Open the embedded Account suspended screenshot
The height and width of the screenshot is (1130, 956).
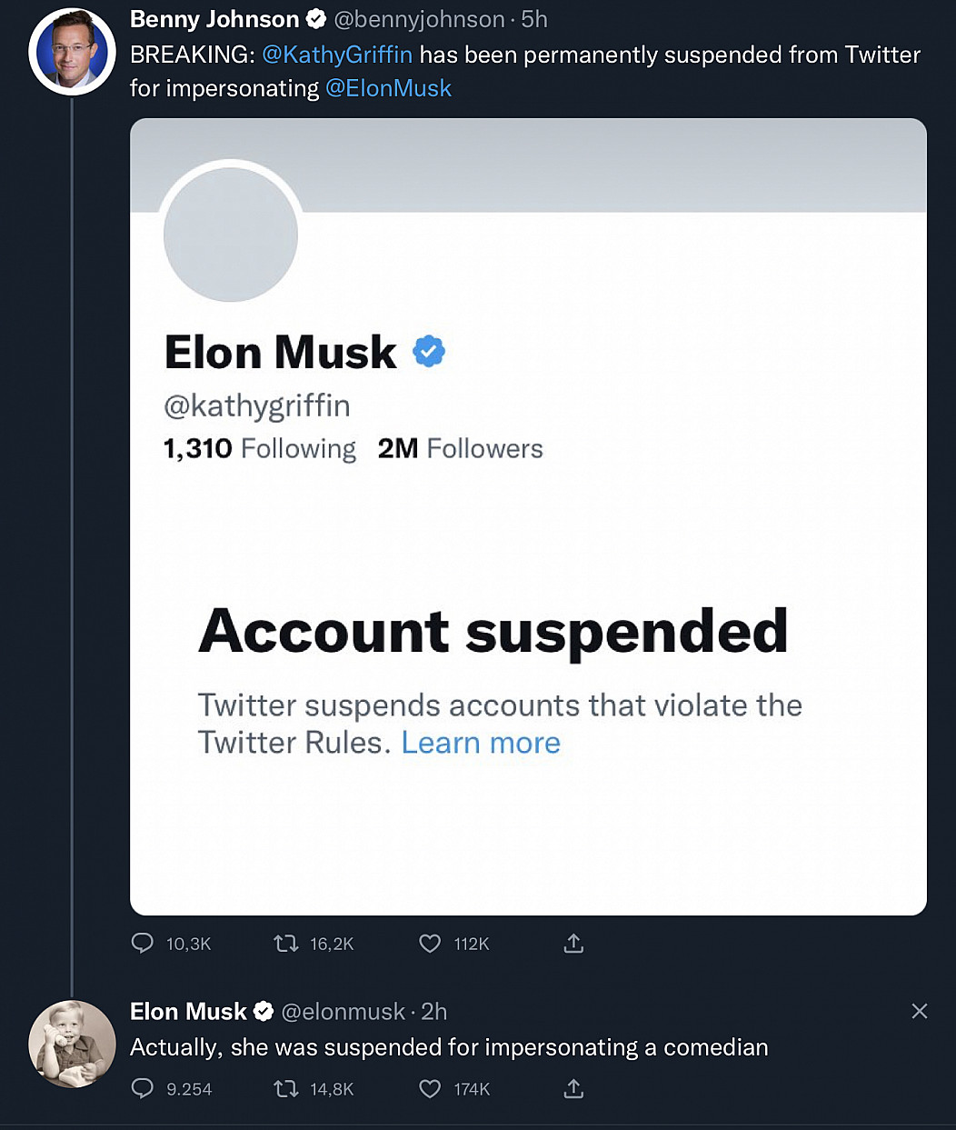528,516
